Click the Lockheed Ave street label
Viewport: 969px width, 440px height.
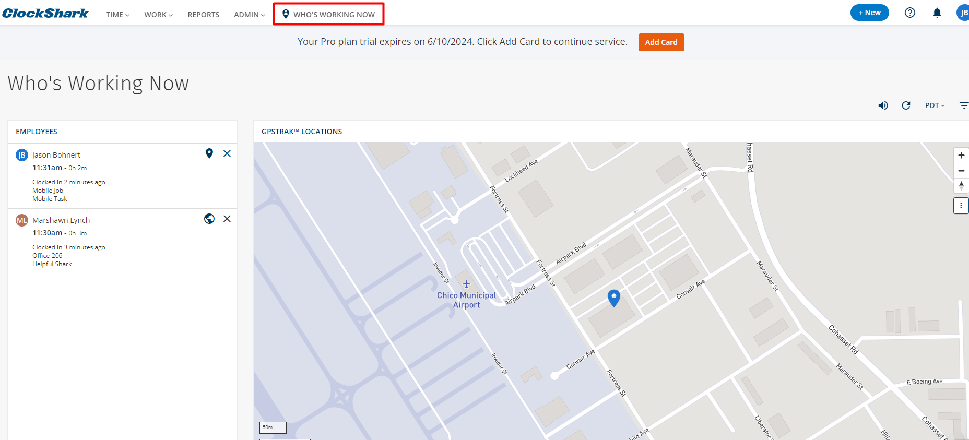click(521, 171)
